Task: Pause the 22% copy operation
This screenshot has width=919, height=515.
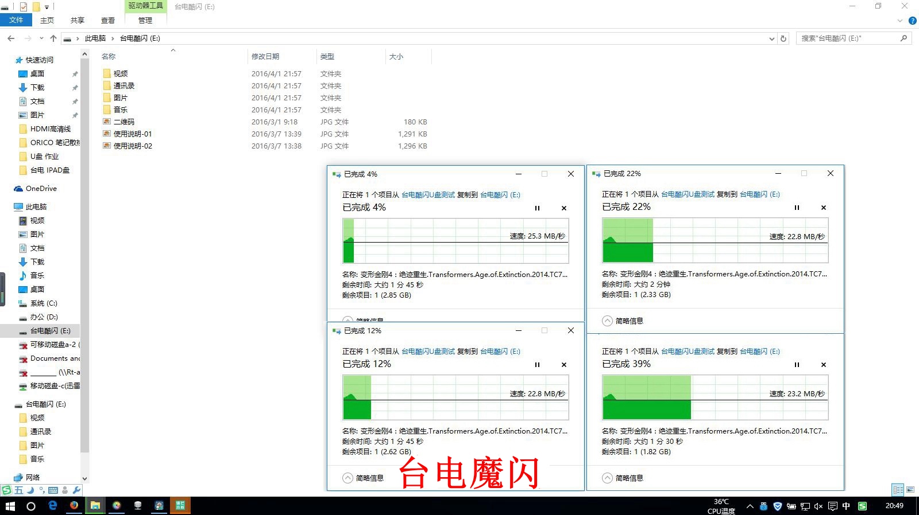Action: tap(797, 208)
